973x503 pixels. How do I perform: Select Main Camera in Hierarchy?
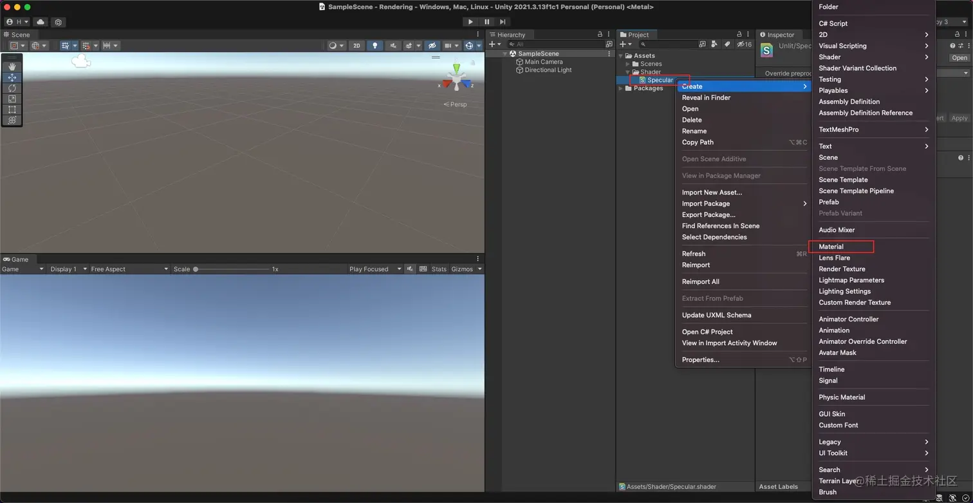click(543, 62)
